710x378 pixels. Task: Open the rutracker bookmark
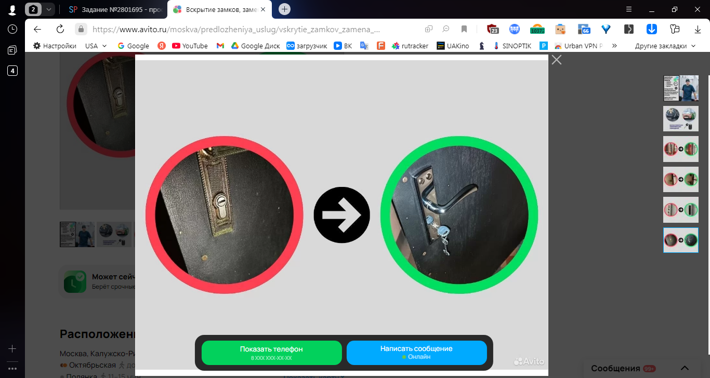(410, 46)
